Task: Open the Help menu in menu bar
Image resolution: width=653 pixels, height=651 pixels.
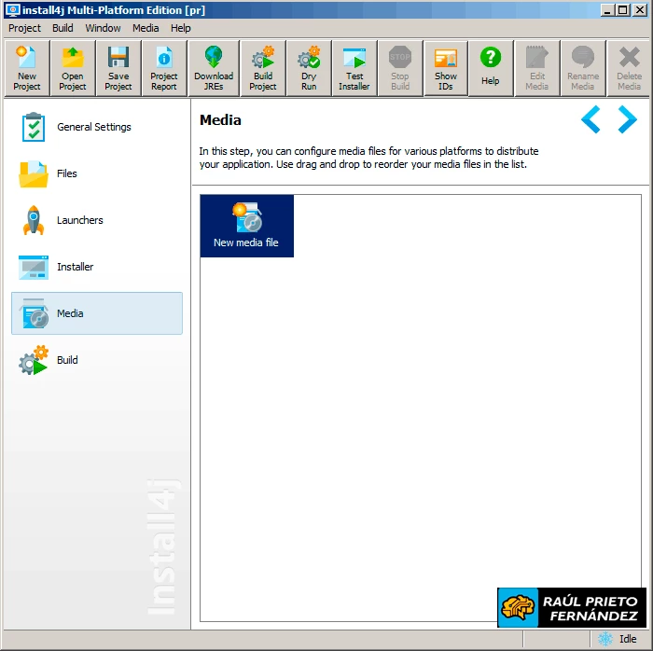Action: [181, 28]
